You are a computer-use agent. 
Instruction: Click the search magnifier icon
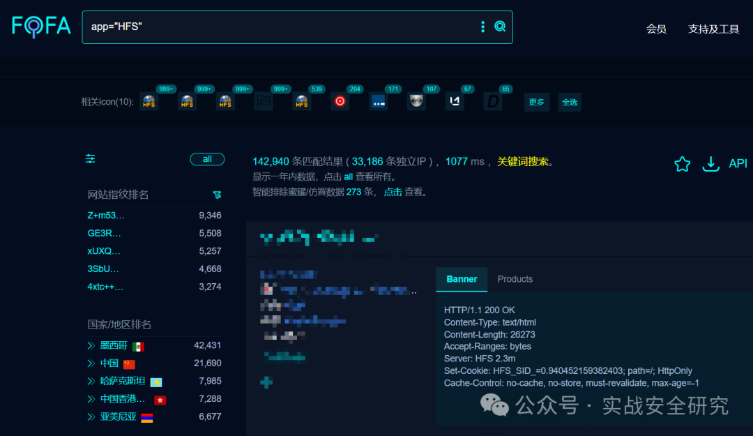coord(500,27)
